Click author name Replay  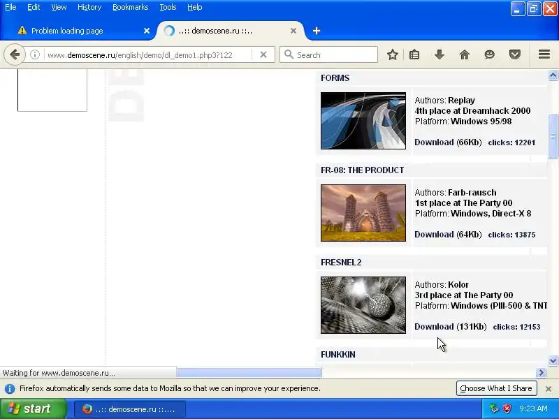pyautogui.click(x=462, y=101)
